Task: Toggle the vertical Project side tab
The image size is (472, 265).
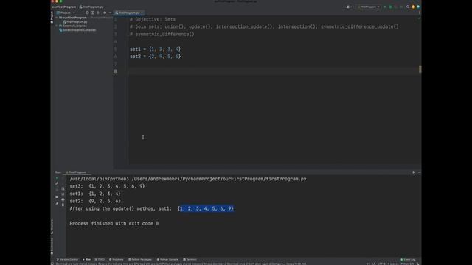Action: click(52, 17)
